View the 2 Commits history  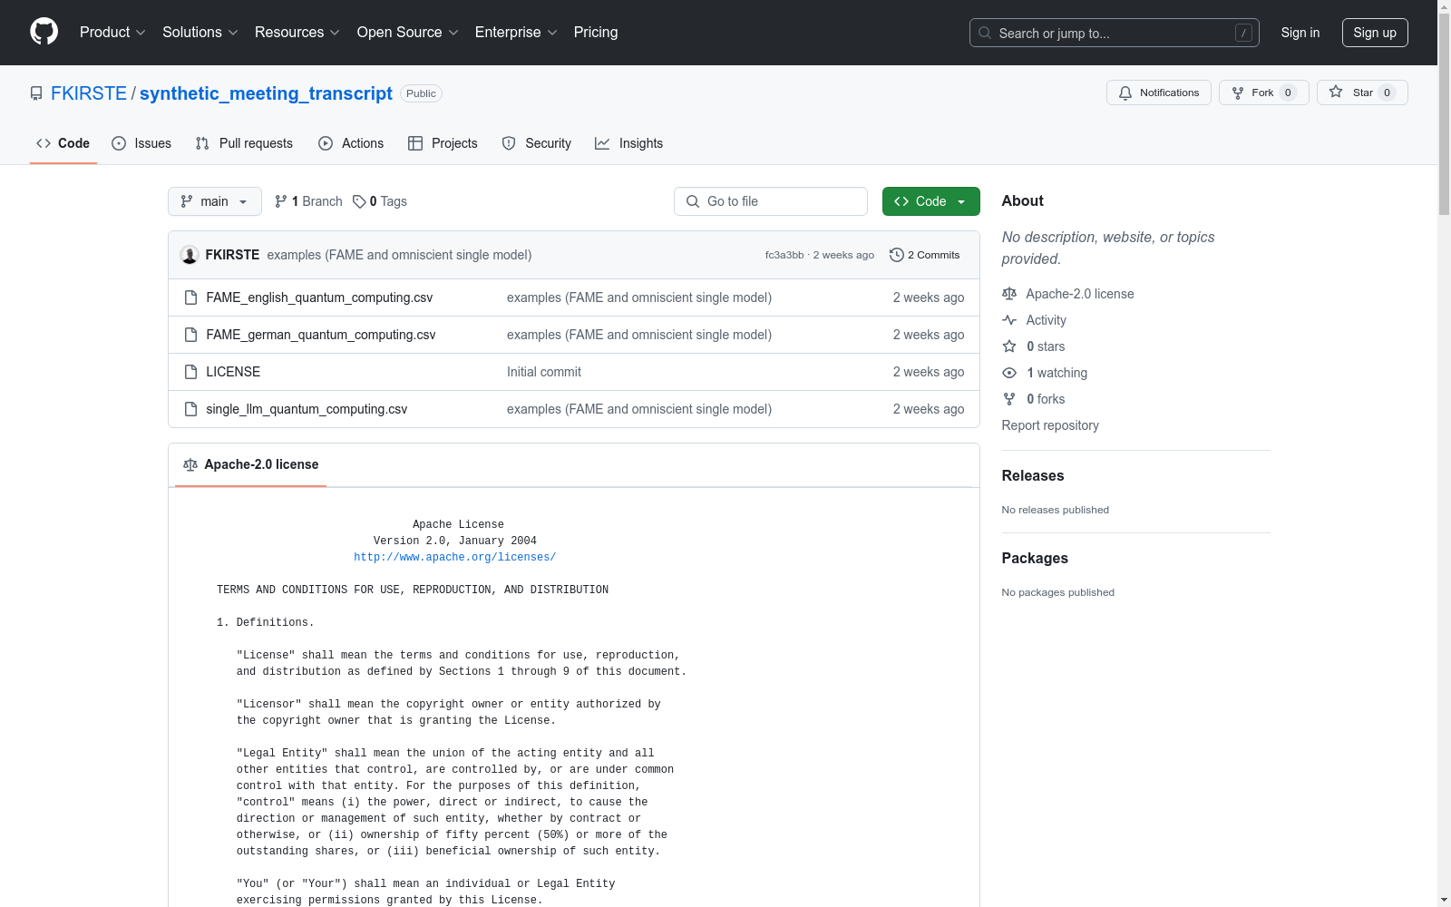925,255
